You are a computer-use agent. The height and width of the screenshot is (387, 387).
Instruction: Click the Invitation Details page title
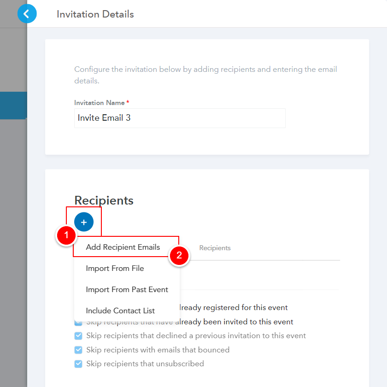tap(95, 14)
